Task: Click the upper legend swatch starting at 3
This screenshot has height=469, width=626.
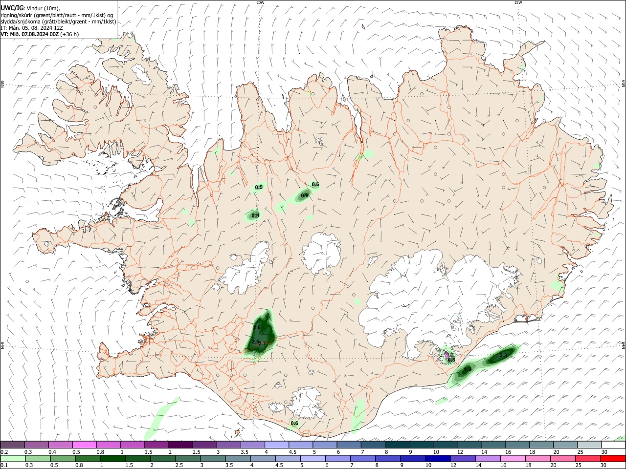Action: pos(228,445)
